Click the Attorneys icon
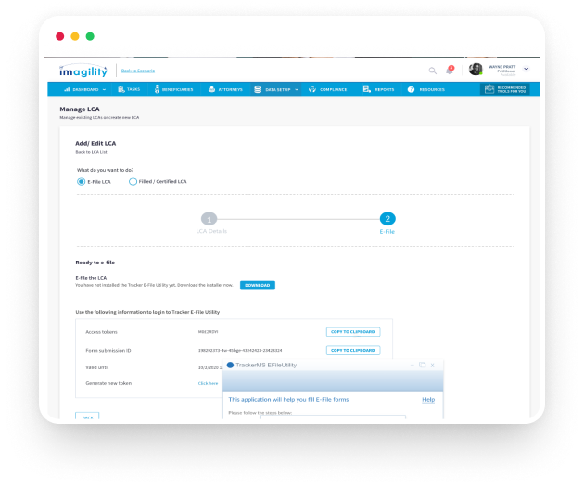Viewport: 584px width, 488px height. coord(212,89)
